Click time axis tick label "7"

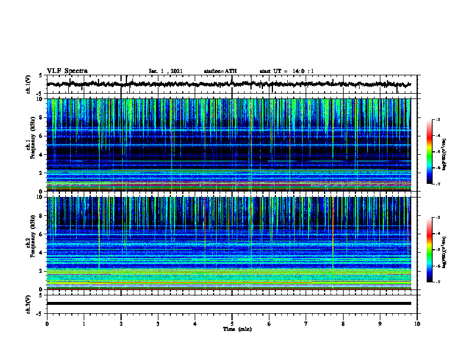[x=306, y=324]
